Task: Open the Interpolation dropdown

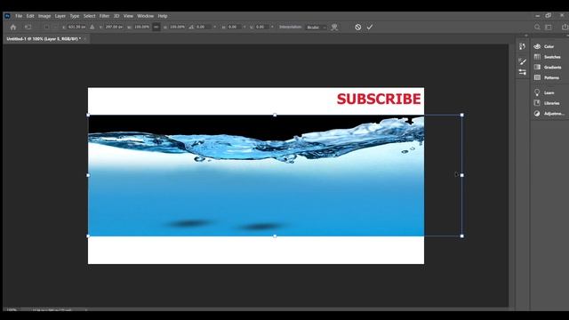Action: [x=317, y=28]
